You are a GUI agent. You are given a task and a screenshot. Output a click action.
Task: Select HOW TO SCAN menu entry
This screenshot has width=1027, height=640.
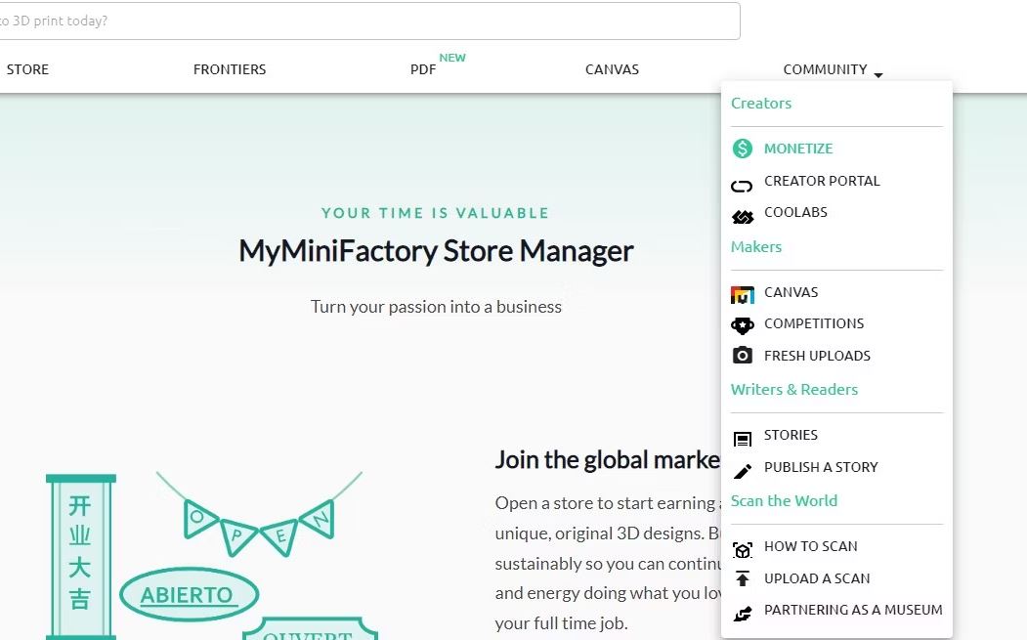click(810, 546)
